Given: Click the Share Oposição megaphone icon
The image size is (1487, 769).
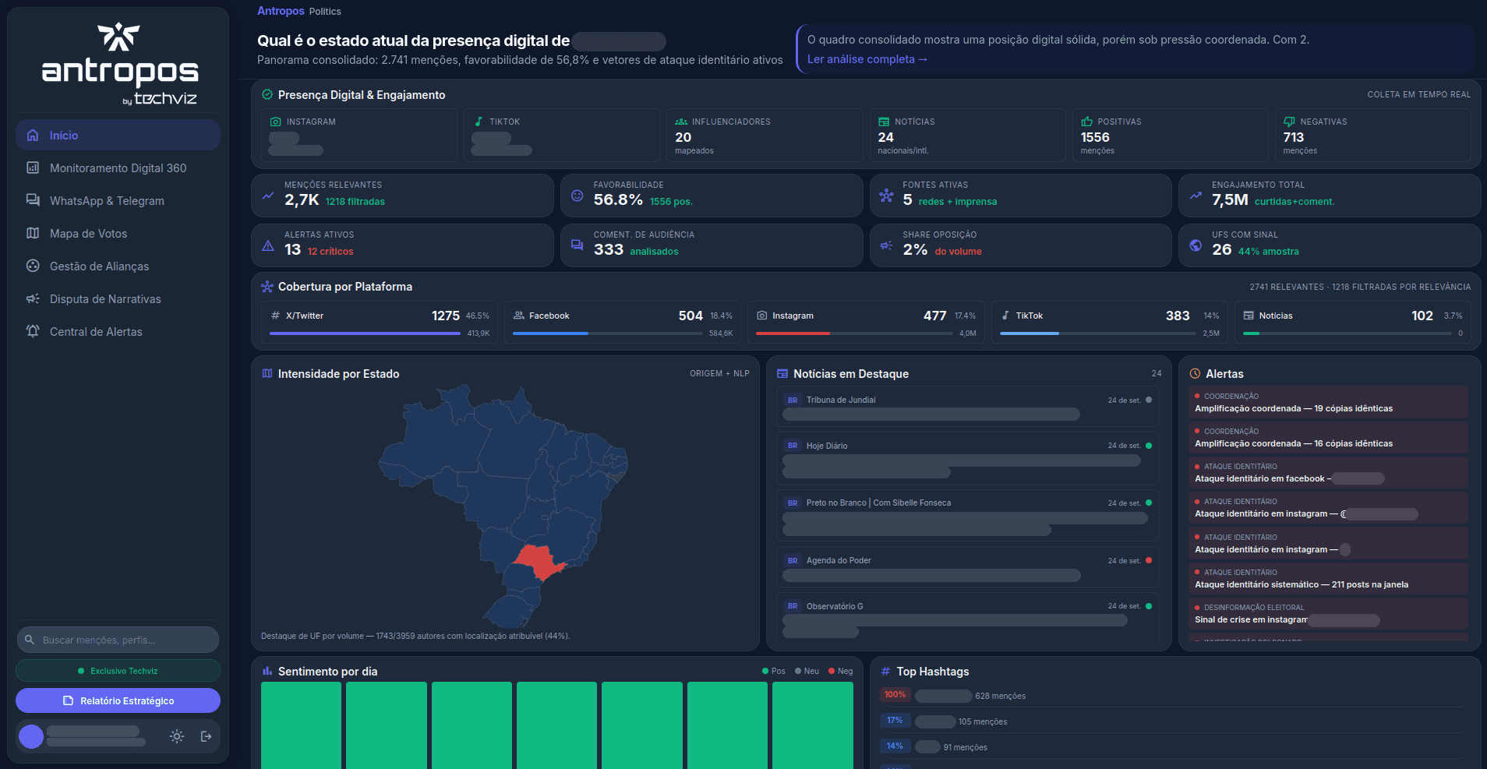Looking at the screenshot, I should tap(886, 245).
